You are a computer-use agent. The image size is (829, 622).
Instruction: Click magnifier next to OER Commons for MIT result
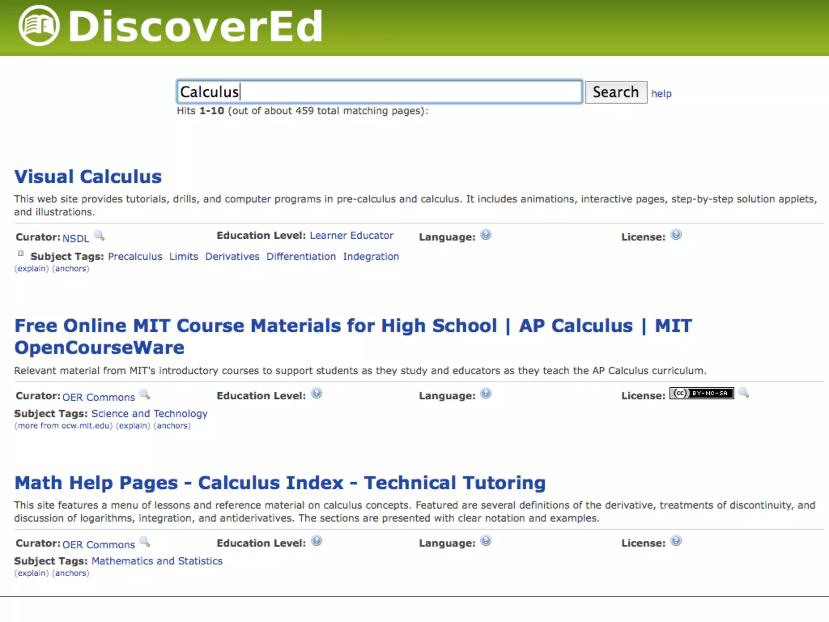coord(145,394)
